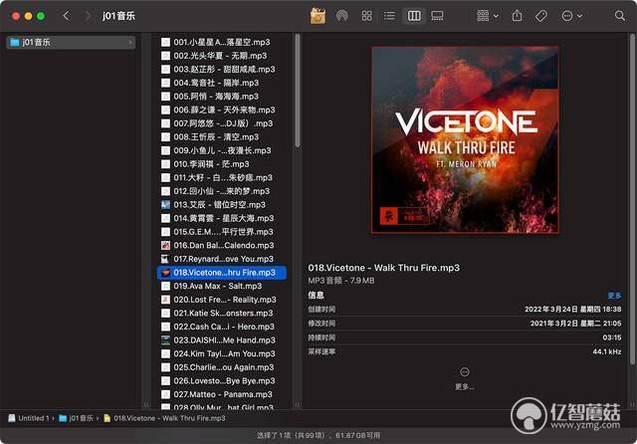Click the selected 018.Vicetone file icon
Image resolution: width=637 pixels, height=444 pixels.
point(165,273)
